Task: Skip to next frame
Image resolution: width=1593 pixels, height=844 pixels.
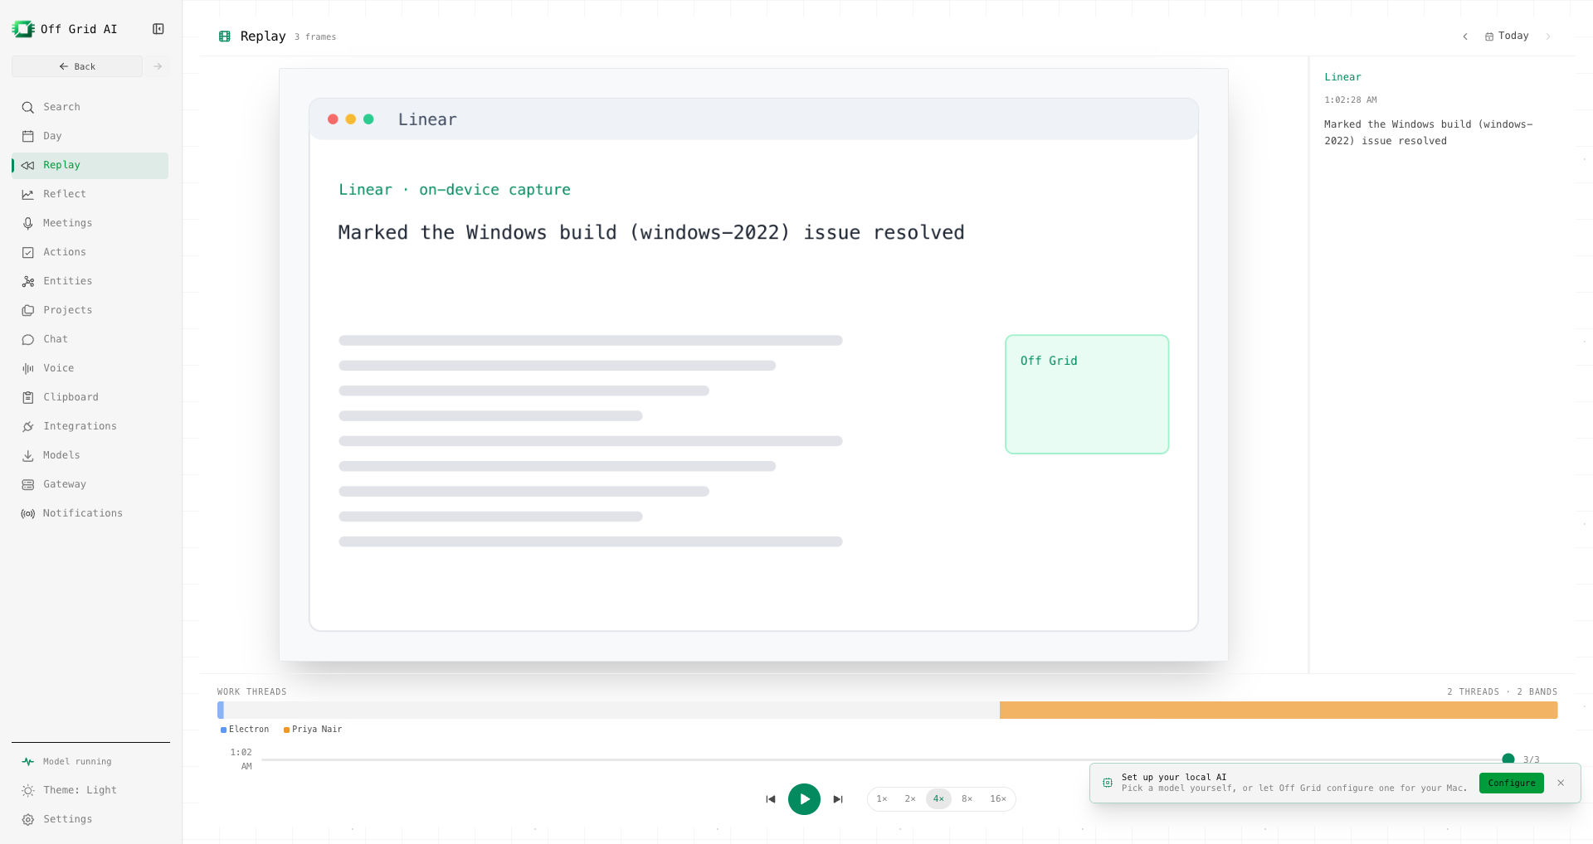Action: [x=838, y=799]
